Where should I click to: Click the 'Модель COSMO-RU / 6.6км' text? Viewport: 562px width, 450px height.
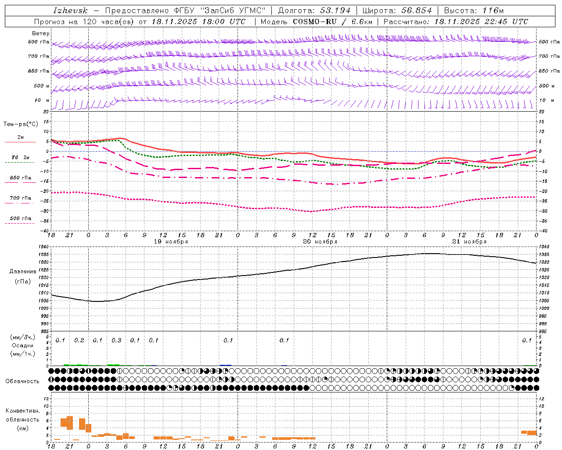click(x=316, y=22)
